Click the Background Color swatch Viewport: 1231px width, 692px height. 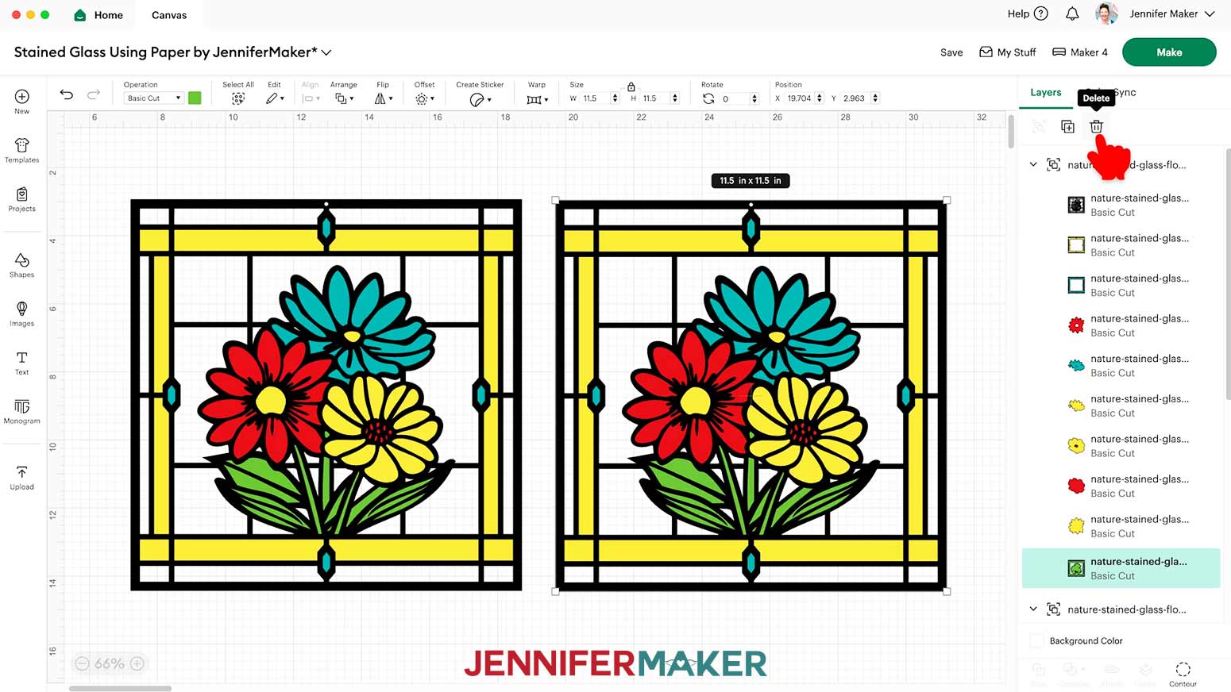click(x=1037, y=640)
